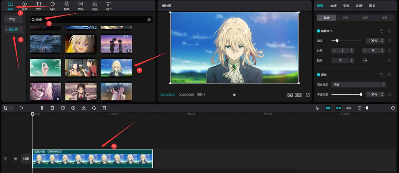The height and width of the screenshot is (173, 399).
Task: Toggle auto snapping in timeline
Action: pyautogui.click(x=338, y=108)
